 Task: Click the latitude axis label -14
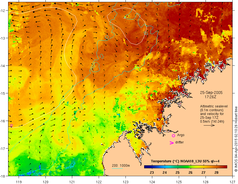tap(3, 65)
